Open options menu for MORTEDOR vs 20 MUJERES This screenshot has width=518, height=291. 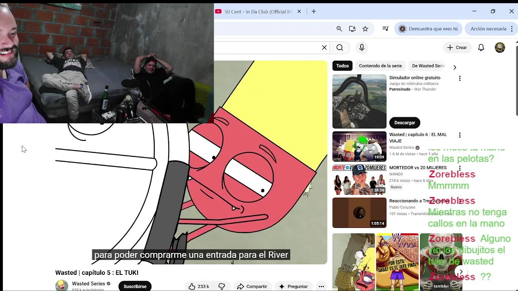pos(460,168)
